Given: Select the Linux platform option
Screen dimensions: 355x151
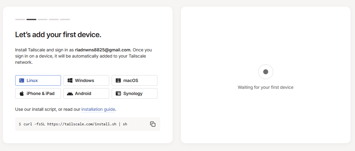Looking at the screenshot, I should [38, 80].
